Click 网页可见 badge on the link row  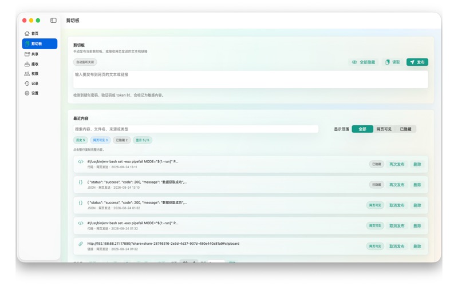(375, 247)
